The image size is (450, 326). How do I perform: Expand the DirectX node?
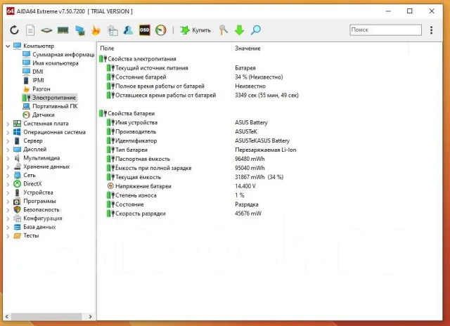[x=8, y=184]
